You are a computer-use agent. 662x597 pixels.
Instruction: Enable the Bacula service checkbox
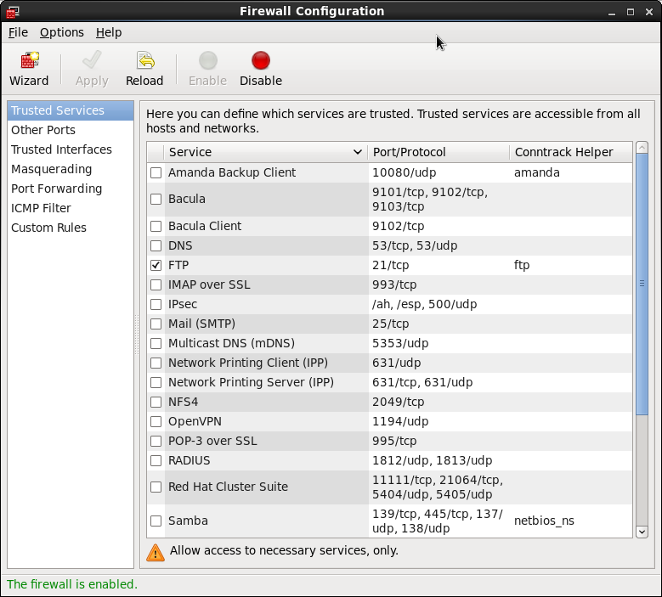(156, 199)
